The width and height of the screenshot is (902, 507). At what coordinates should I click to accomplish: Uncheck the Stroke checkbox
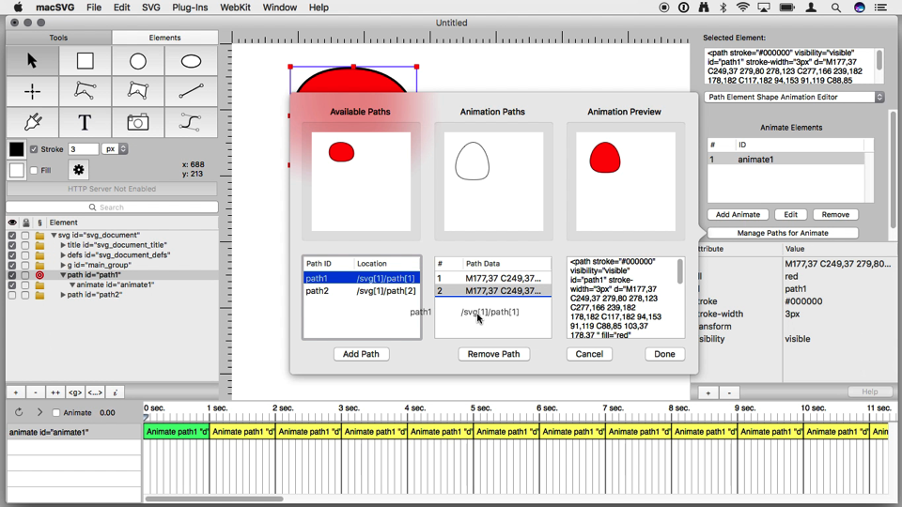34,149
